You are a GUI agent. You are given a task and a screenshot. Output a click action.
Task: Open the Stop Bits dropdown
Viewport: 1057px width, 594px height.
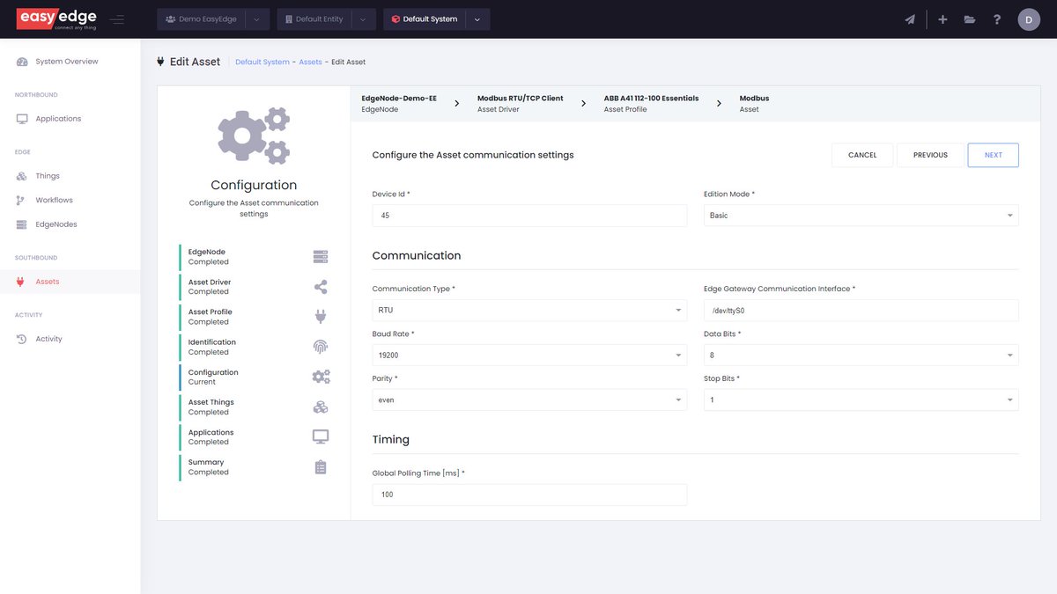[860, 398]
